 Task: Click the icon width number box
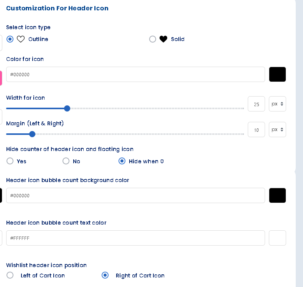coord(256,104)
